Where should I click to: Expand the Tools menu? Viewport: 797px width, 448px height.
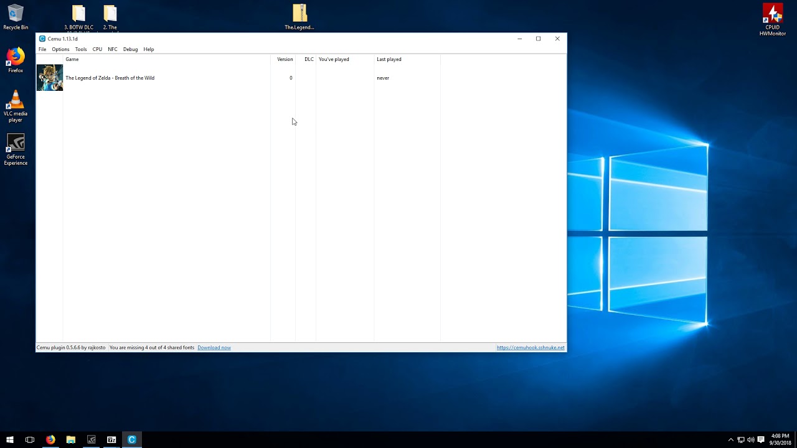(x=81, y=49)
